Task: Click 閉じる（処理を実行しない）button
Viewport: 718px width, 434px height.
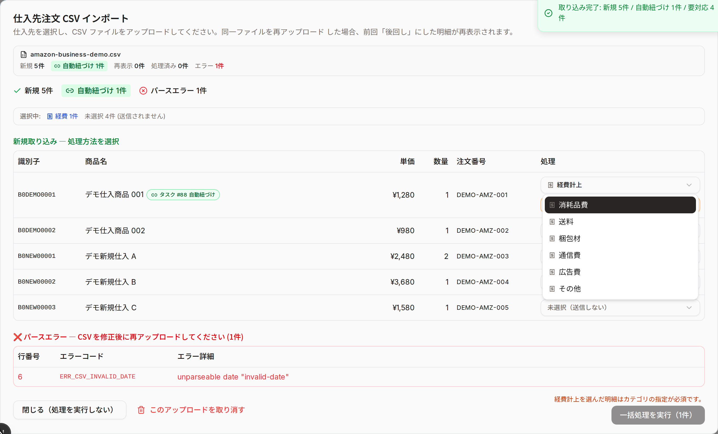Action: point(70,410)
